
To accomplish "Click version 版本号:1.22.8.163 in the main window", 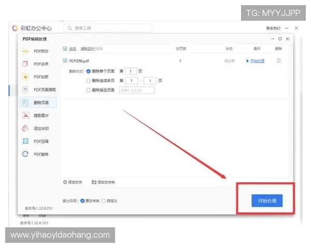I will tap(34, 223).
